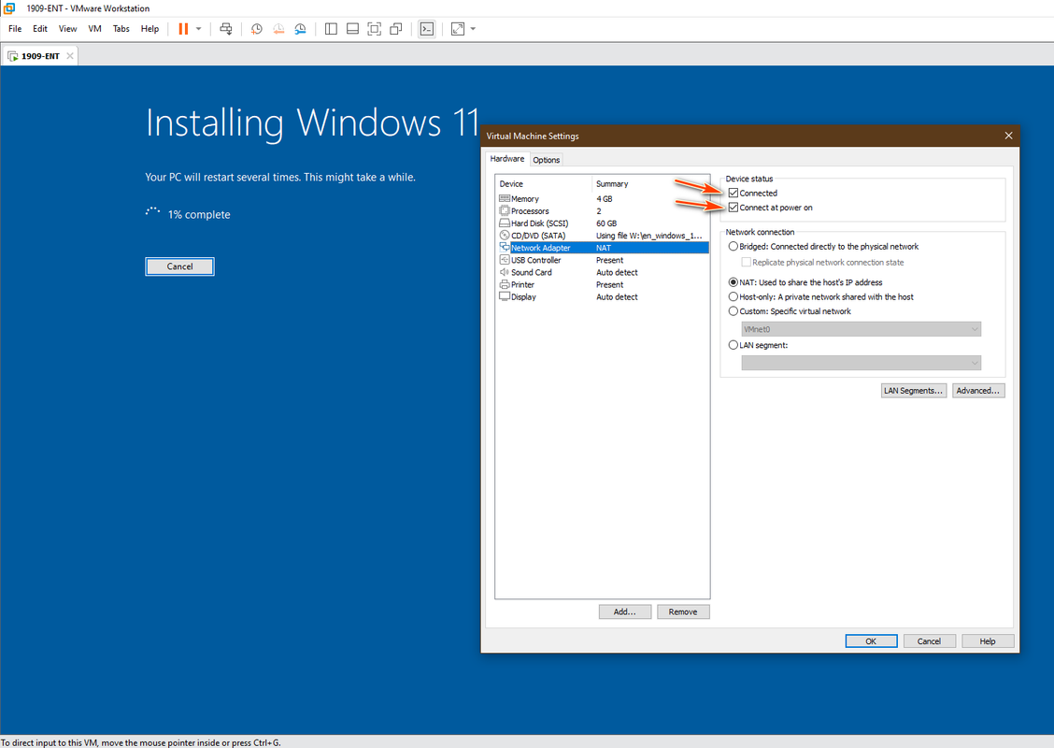1054x748 pixels.
Task: Select the Network Adapter device
Action: tap(603, 248)
